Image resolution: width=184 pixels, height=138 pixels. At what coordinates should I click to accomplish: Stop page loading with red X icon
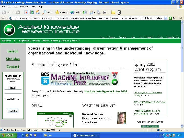[x=26, y=12]
